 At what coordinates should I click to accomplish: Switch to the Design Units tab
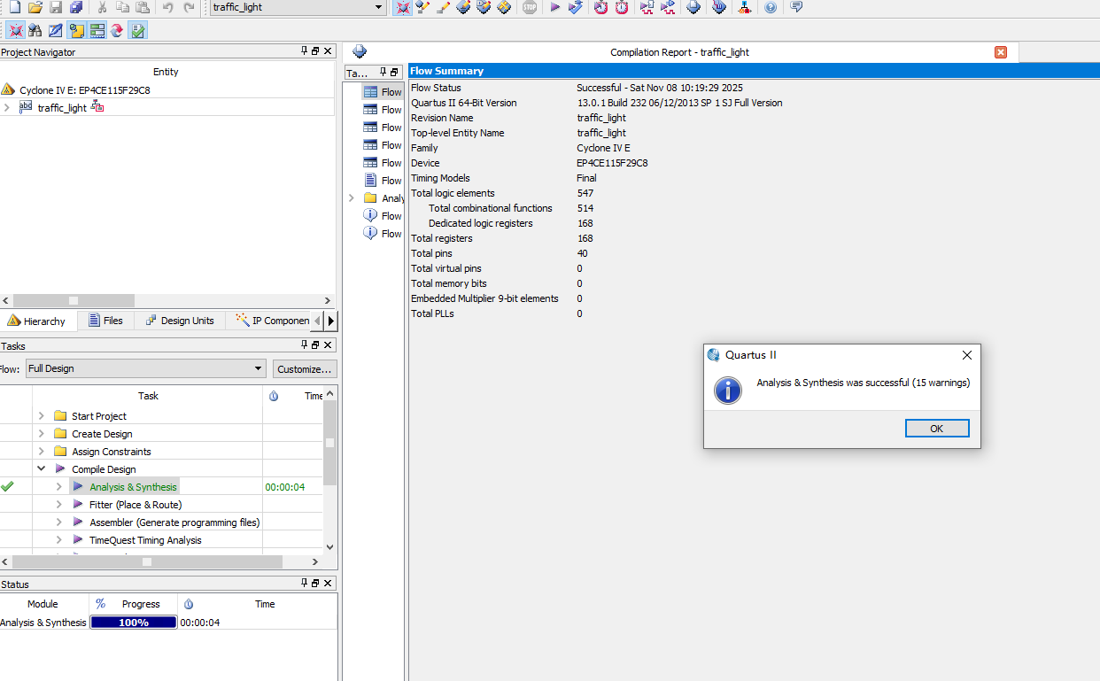click(x=181, y=321)
